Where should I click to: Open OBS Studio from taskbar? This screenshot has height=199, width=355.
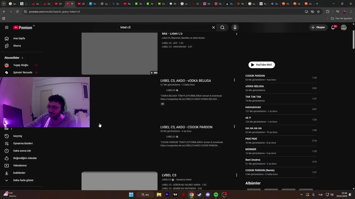(224, 195)
